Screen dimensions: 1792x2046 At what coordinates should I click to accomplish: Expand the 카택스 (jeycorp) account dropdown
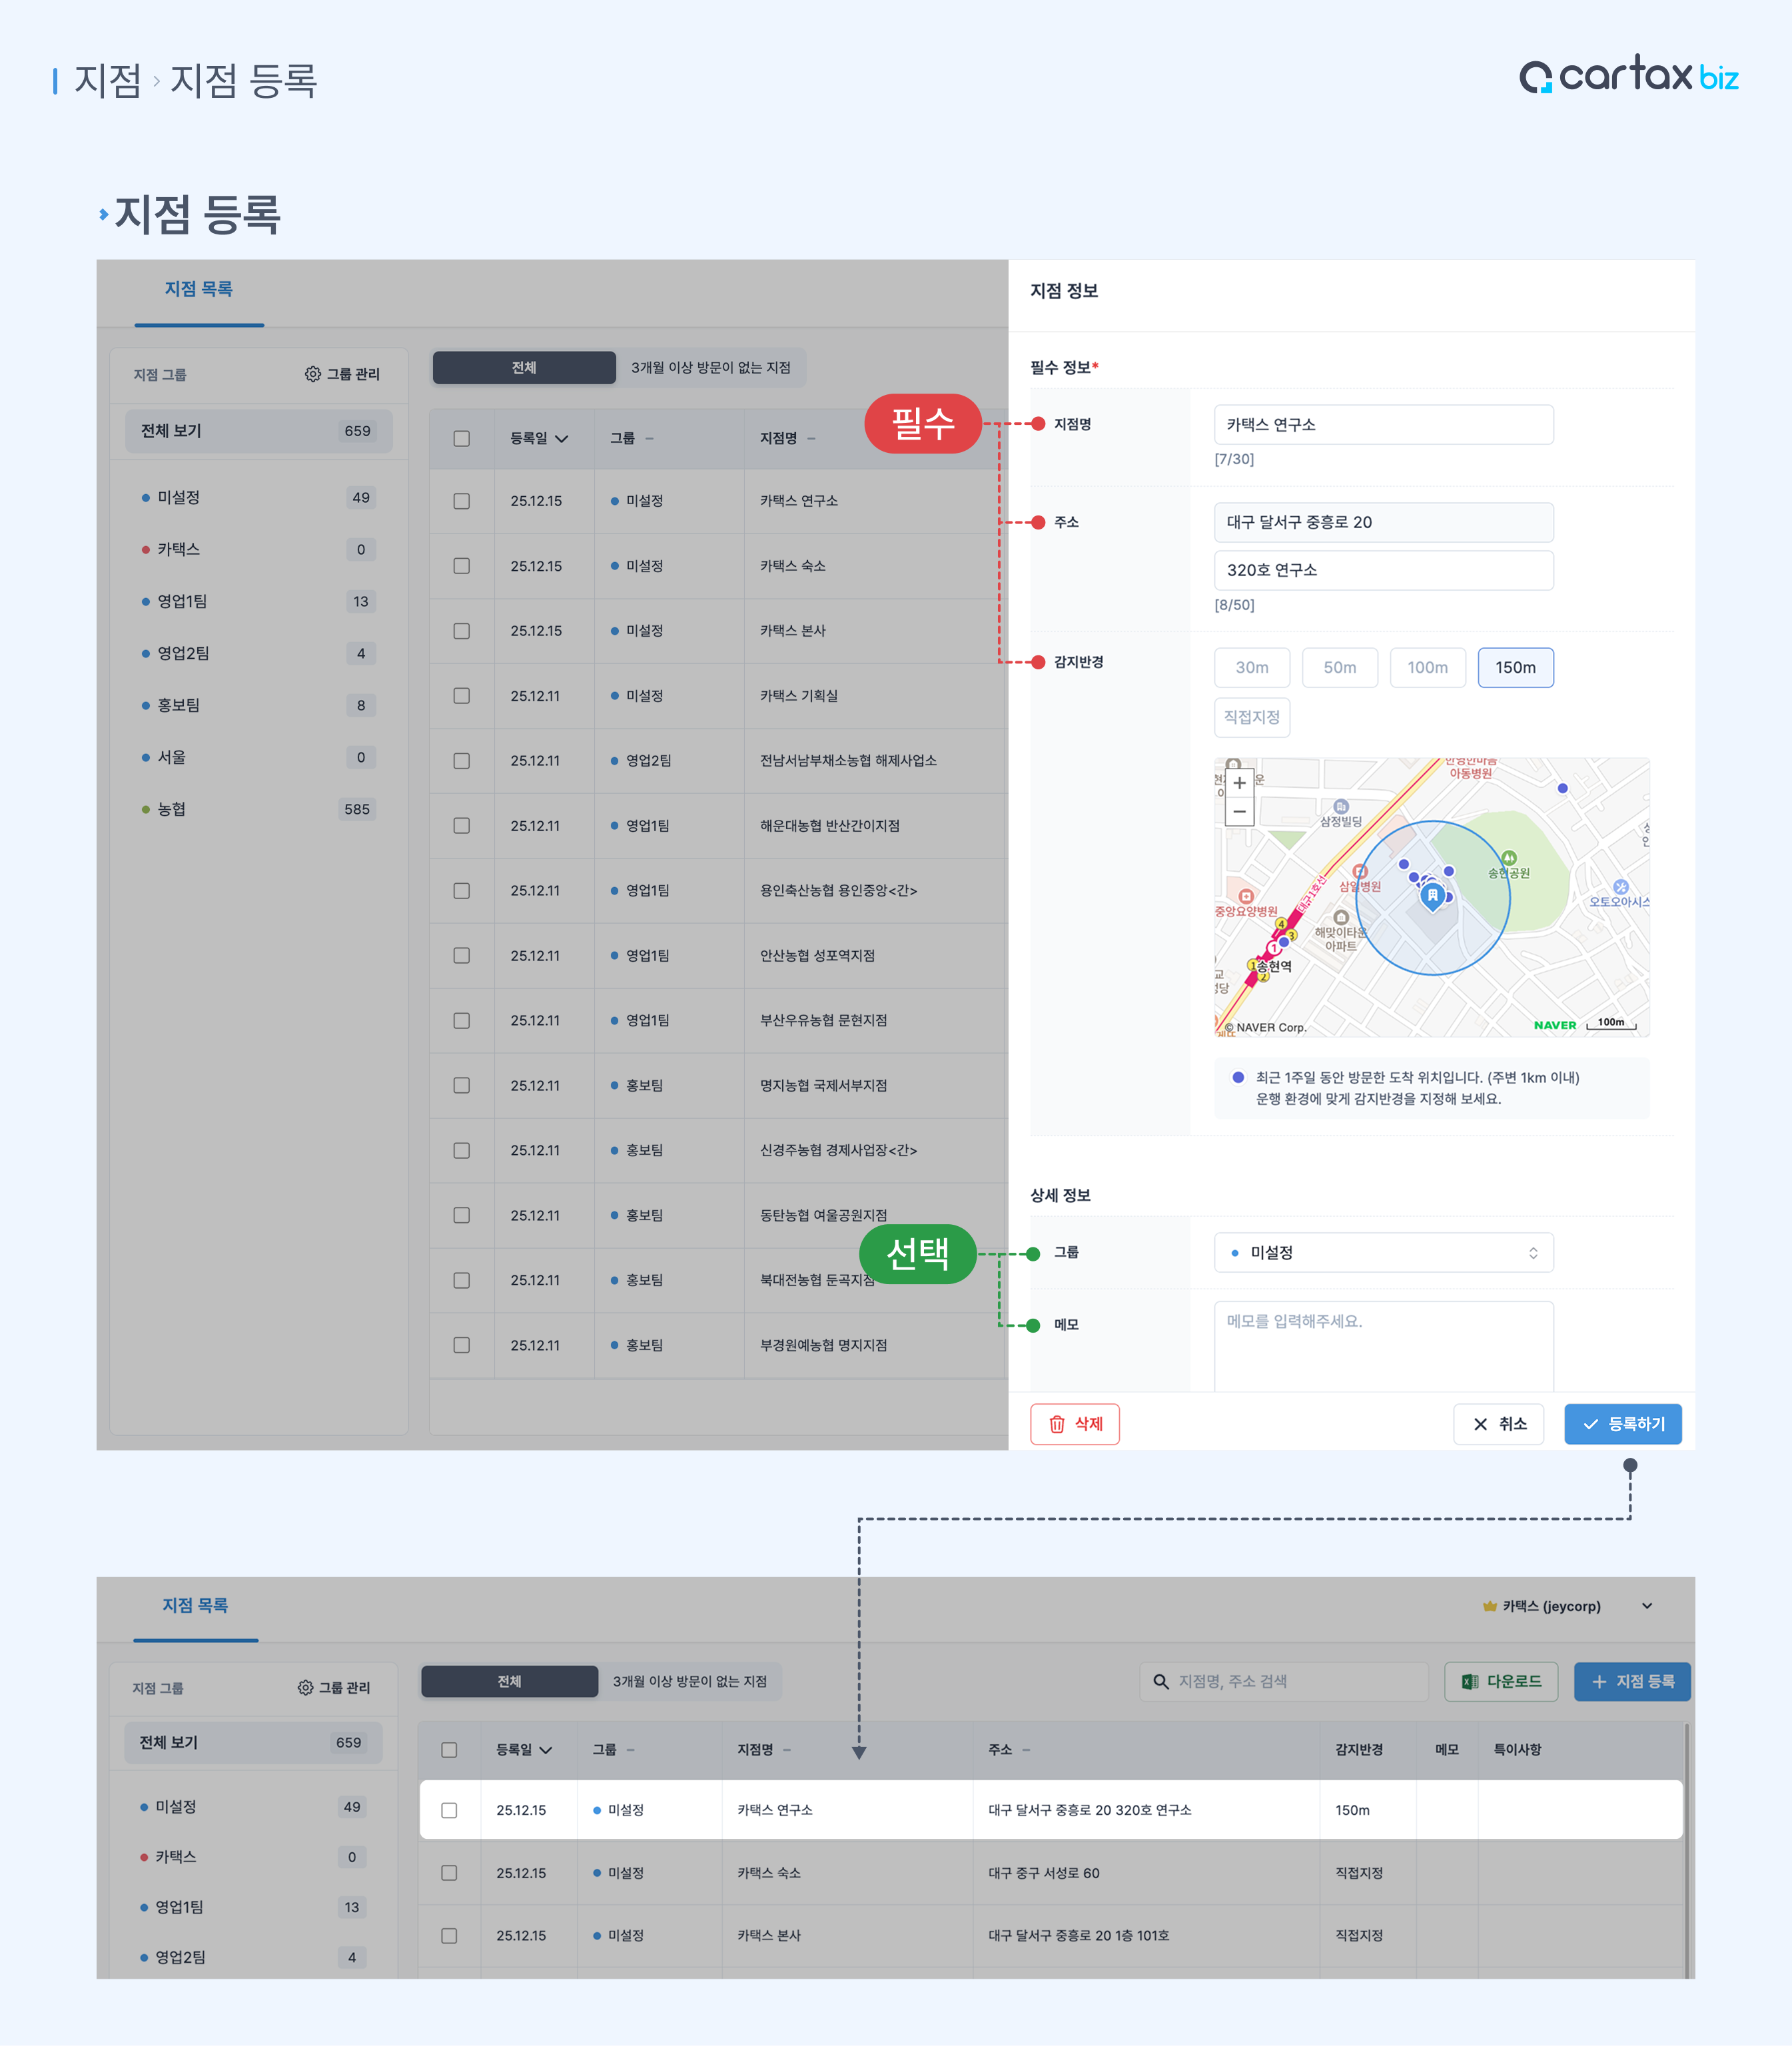pyautogui.click(x=1646, y=1606)
